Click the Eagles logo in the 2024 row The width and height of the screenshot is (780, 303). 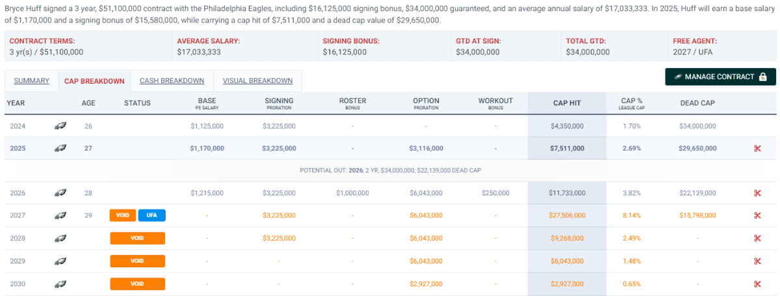(60, 126)
